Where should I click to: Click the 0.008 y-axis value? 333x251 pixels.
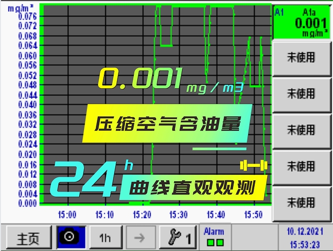click(28, 184)
